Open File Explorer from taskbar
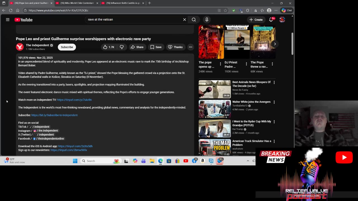The height and width of the screenshot is (201, 358). click(x=152, y=161)
